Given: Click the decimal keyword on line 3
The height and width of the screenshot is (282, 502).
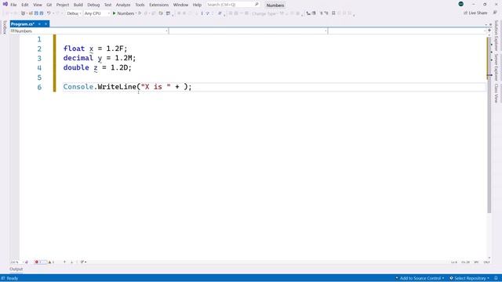Looking at the screenshot, I should click(78, 58).
